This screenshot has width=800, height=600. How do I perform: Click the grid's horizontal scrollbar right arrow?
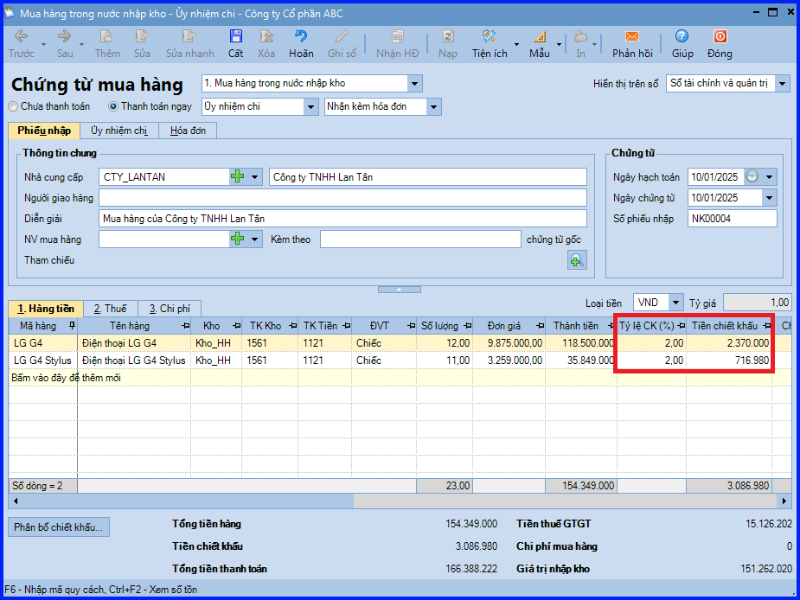click(x=785, y=501)
